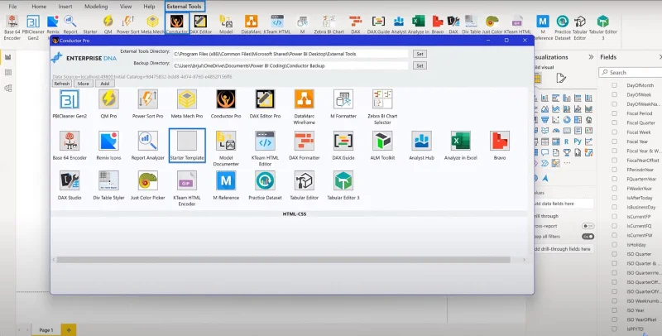Image resolution: width=662 pixels, height=336 pixels.
Task: Check the DayOfMonth field
Action: [x=614, y=85]
